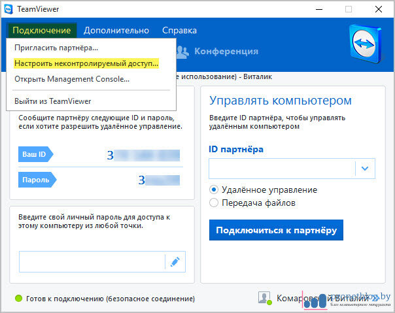The height and width of the screenshot is (313, 395).
Task: Open the Дополнительно menu
Action: point(116,31)
